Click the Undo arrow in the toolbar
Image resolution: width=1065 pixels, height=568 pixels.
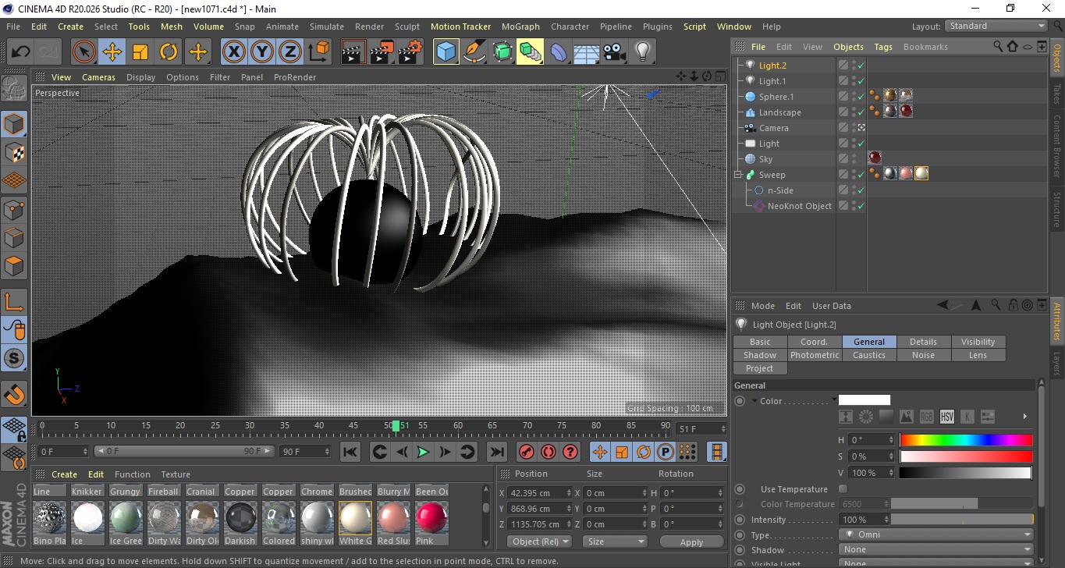21,52
